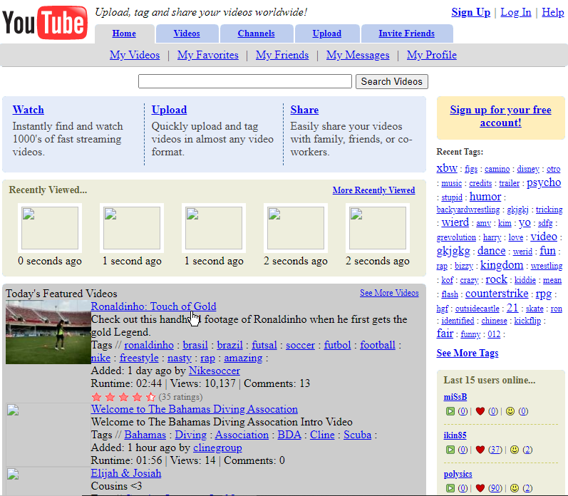This screenshot has width=568, height=496.
Task: Open More Recently Viewed link
Action: coord(374,190)
